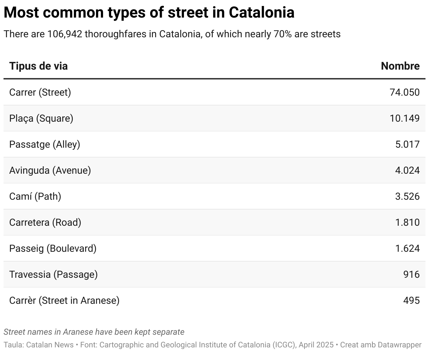Select the Carretera (Road) row label
This screenshot has width=429, height=353.
[x=45, y=222]
